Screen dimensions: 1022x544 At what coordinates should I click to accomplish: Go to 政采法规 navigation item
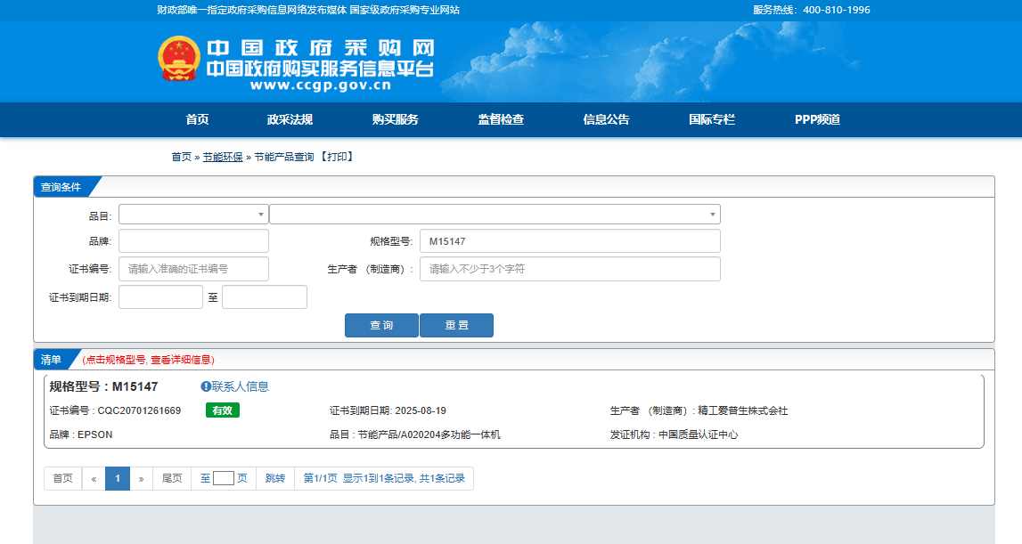point(290,120)
